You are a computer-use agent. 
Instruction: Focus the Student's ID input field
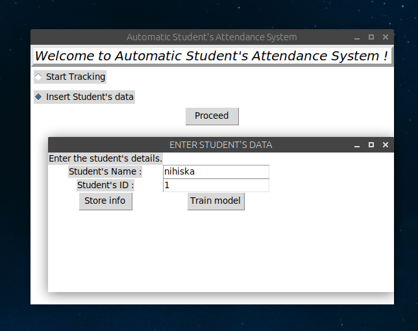point(216,185)
